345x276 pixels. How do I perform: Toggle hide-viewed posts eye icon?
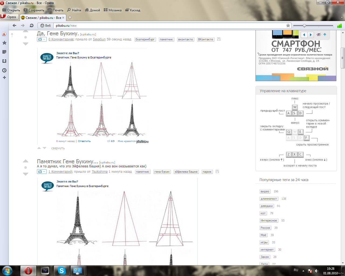tap(319, 35)
